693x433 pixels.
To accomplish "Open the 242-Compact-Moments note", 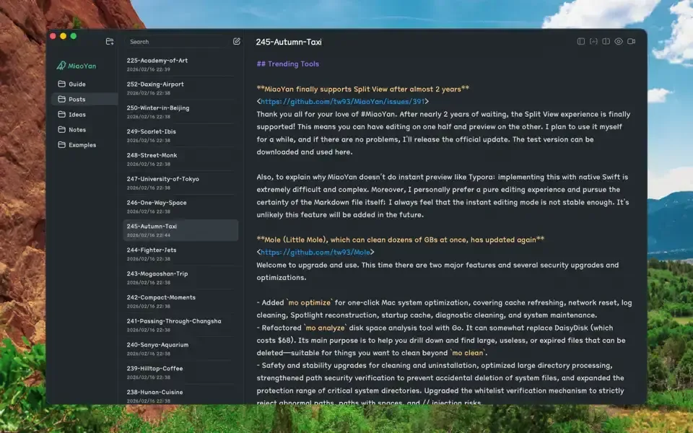I will coord(180,302).
